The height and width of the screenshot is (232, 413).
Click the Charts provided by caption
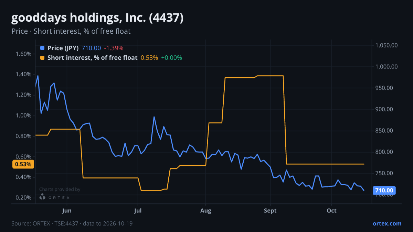60,189
